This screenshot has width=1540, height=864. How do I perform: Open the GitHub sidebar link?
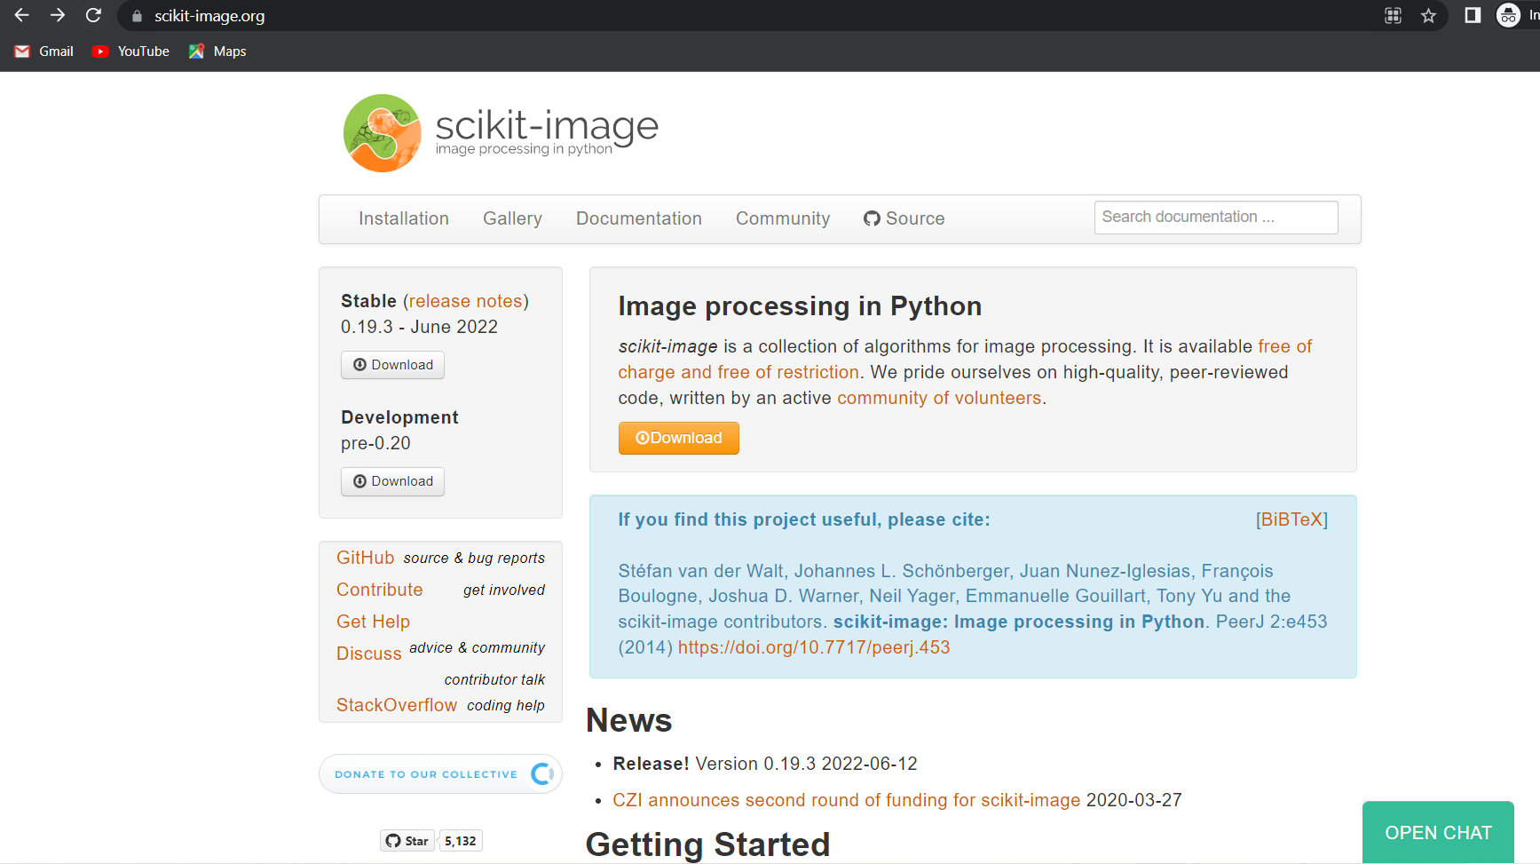(x=365, y=558)
